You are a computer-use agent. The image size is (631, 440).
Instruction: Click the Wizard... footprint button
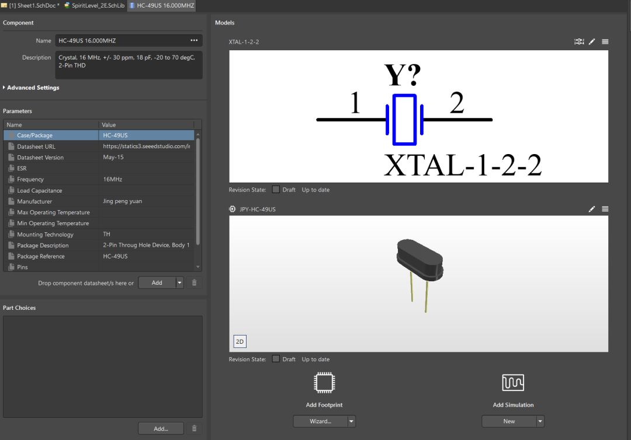pyautogui.click(x=320, y=421)
